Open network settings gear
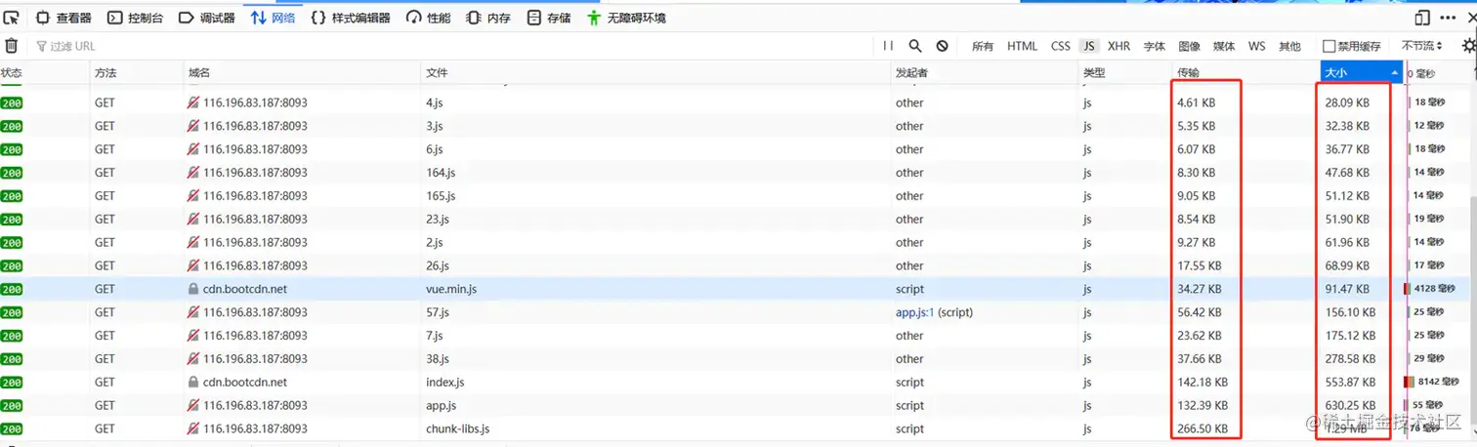The width and height of the screenshot is (1477, 447). coord(1468,46)
